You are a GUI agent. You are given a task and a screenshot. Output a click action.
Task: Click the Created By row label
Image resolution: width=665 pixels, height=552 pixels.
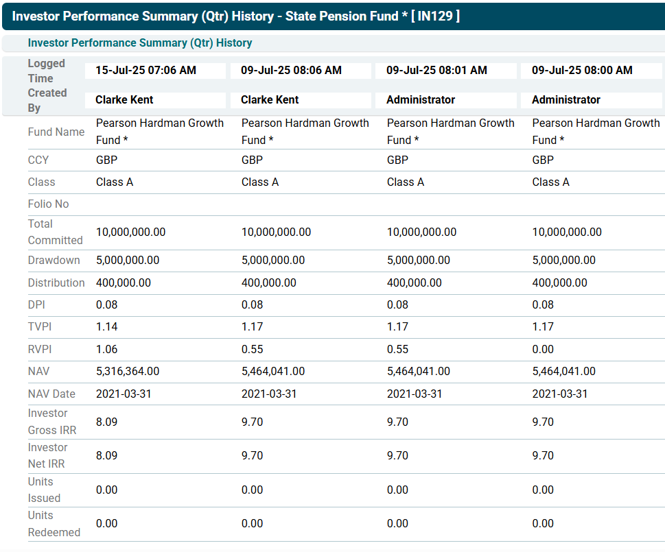tap(47, 100)
